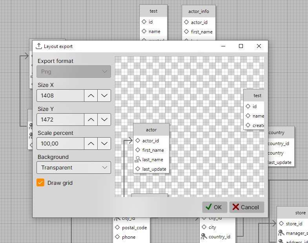Click into the Scale percent field showing 100,00
308x243 pixels.
tap(60, 144)
